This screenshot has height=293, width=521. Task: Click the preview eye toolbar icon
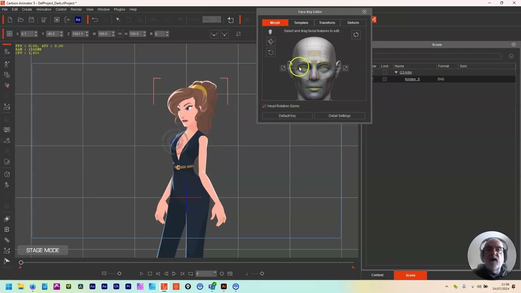tap(57, 20)
